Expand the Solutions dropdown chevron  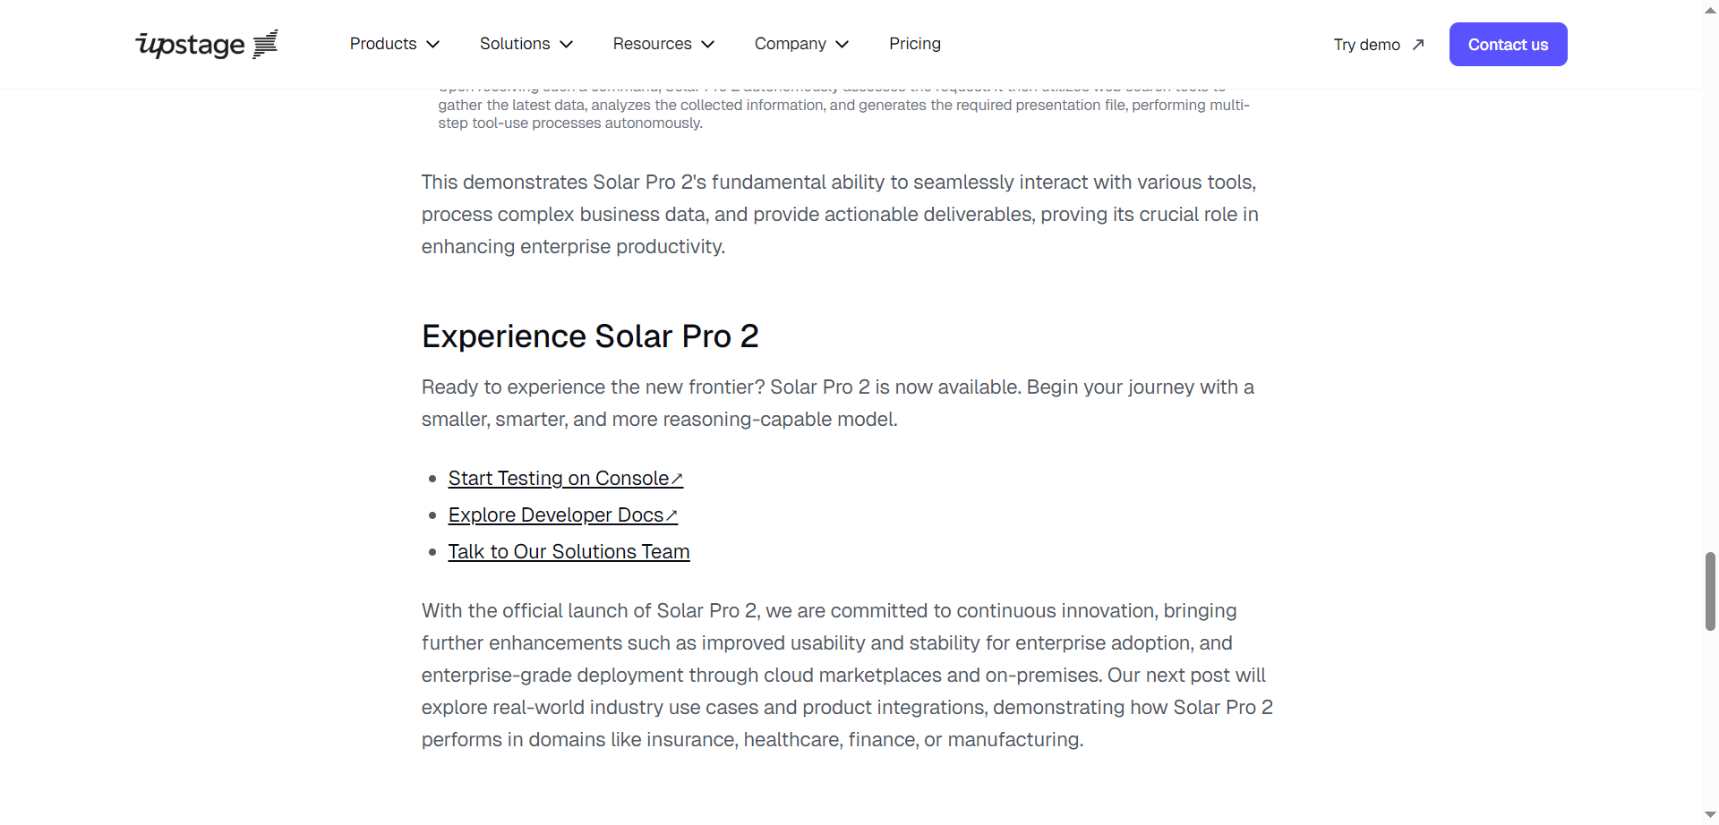(x=567, y=45)
